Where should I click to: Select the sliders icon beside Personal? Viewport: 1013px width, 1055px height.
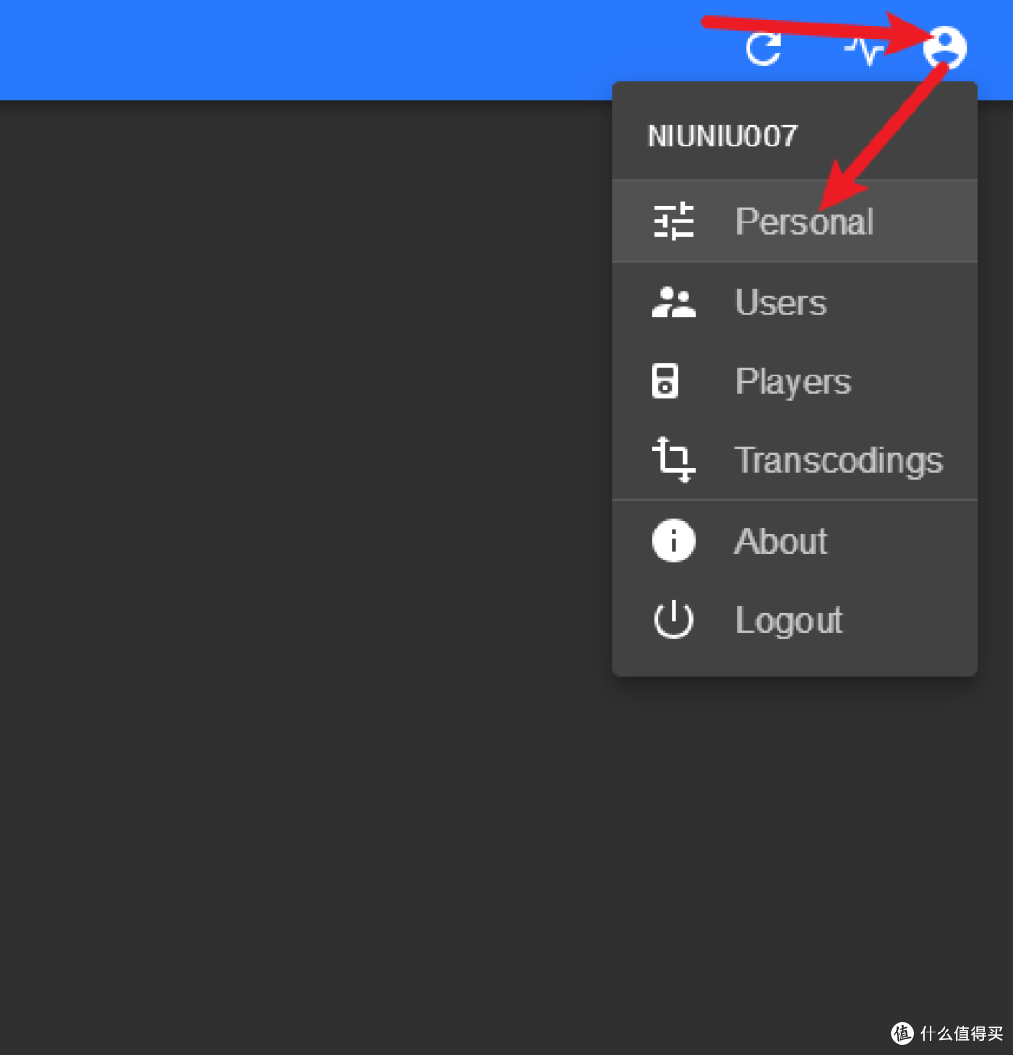pyautogui.click(x=673, y=221)
